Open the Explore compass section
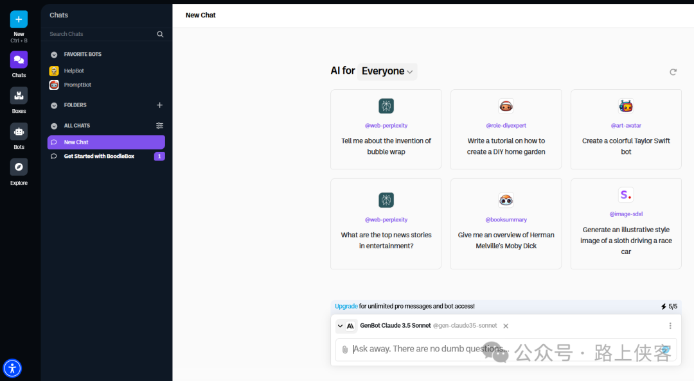 [19, 167]
